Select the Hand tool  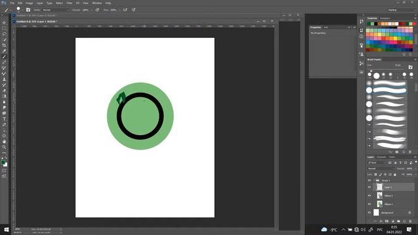tap(4, 142)
